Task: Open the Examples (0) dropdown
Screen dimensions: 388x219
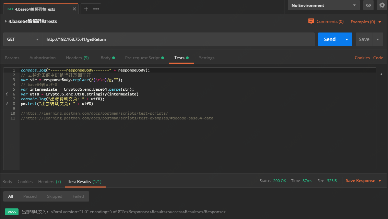Action: pyautogui.click(x=366, y=22)
